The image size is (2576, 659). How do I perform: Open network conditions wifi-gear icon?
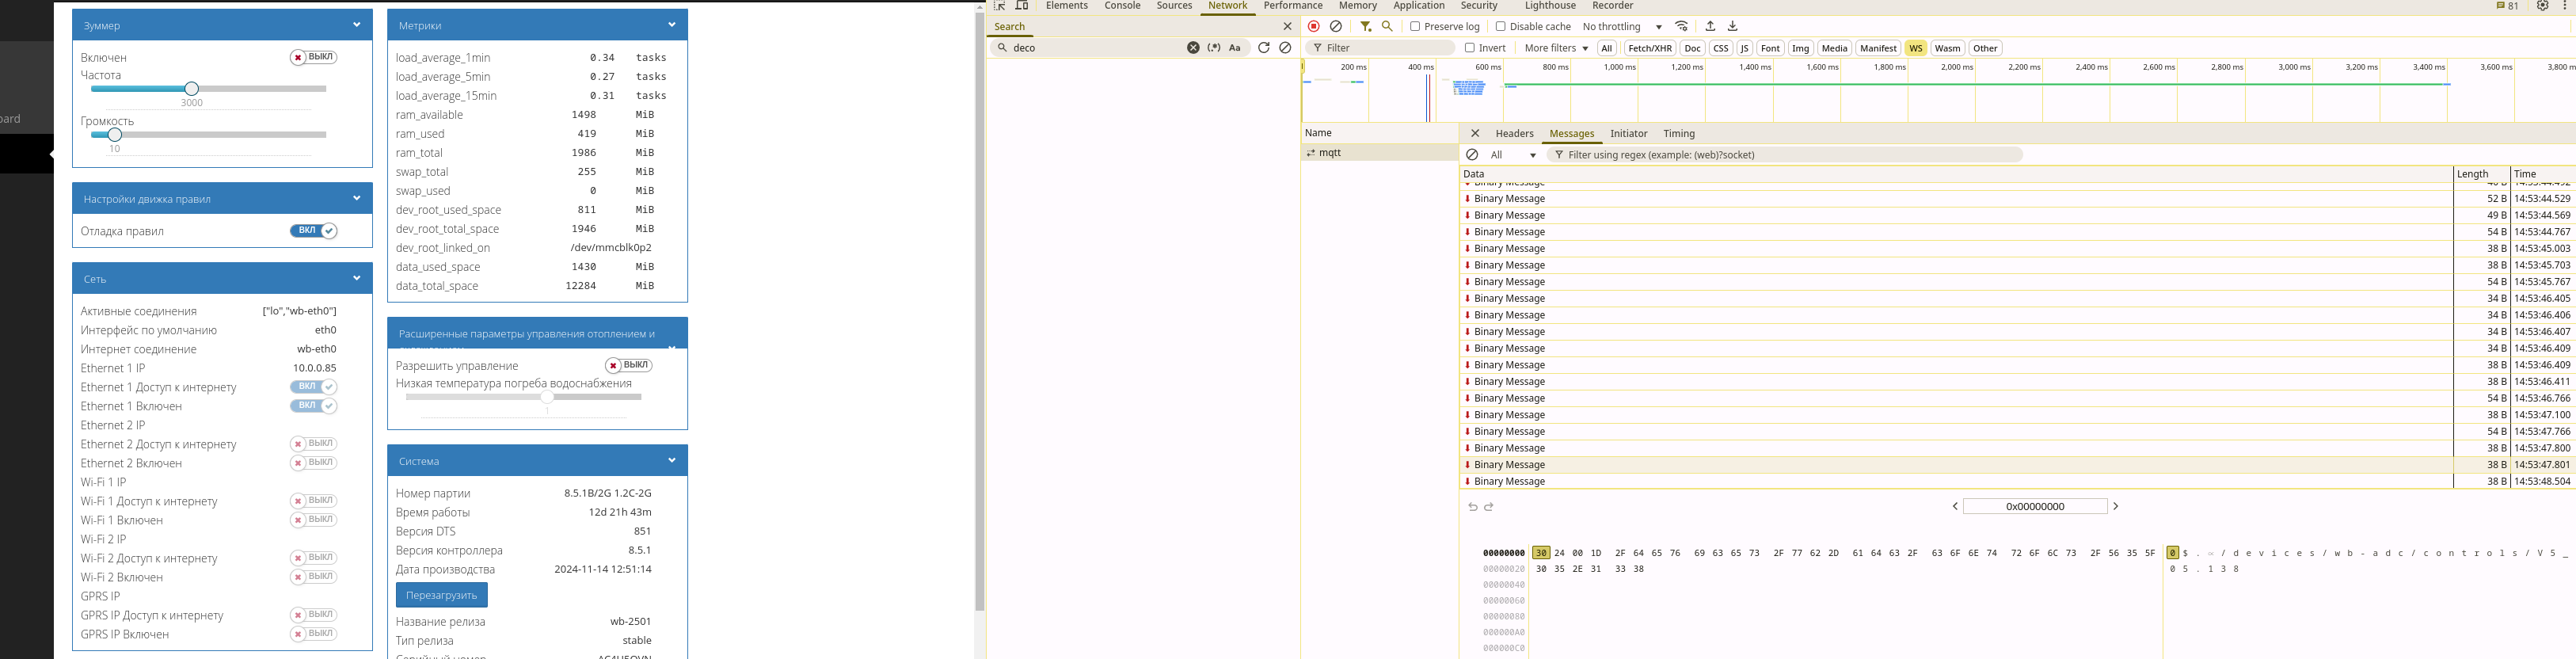(1682, 27)
